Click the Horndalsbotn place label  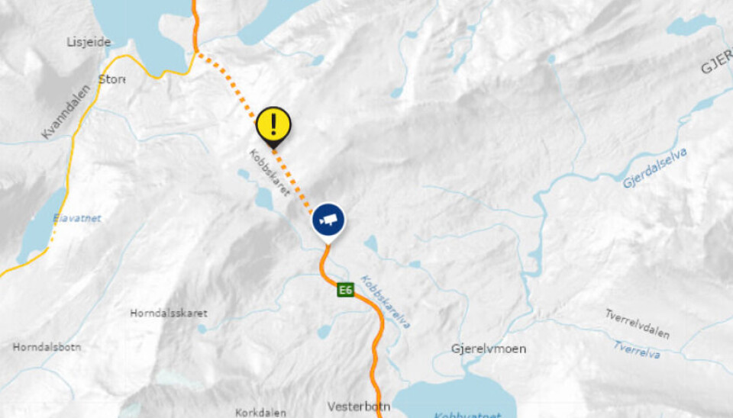pyautogui.click(x=47, y=347)
